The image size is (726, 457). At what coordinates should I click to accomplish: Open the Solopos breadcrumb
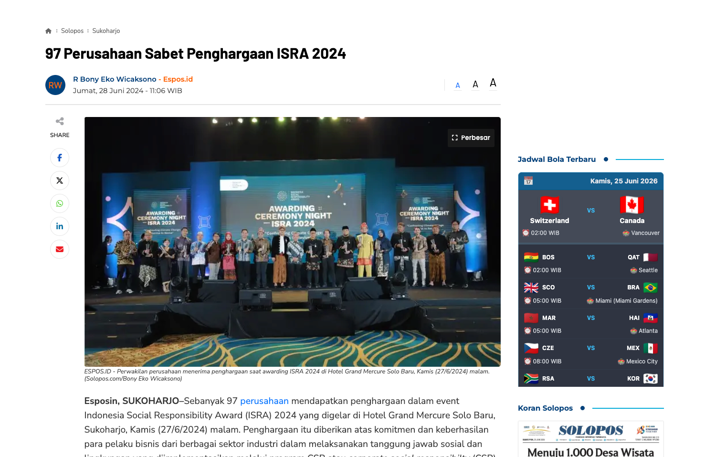pos(72,31)
